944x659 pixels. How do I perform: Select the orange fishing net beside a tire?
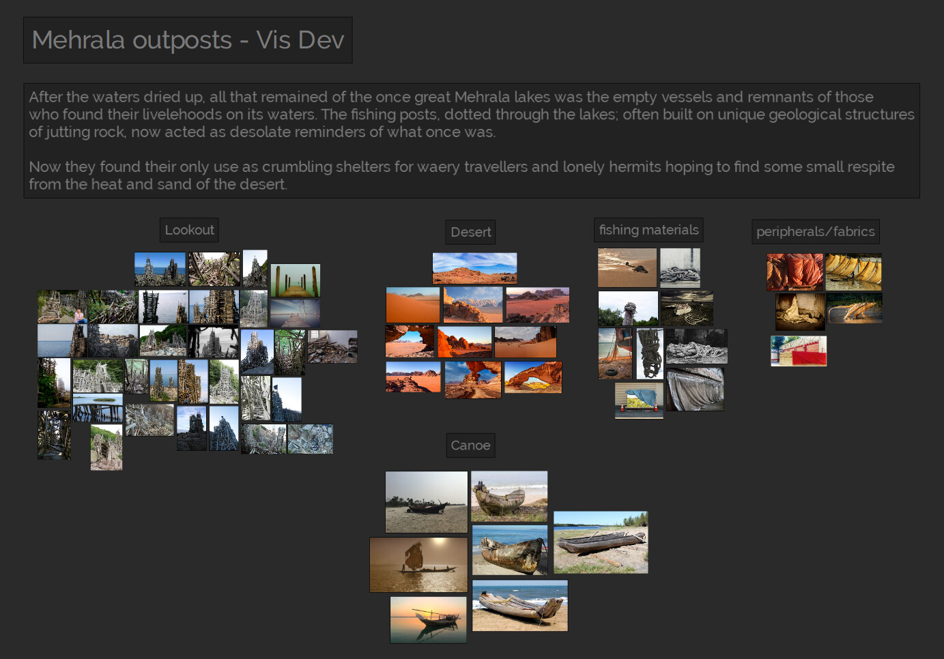click(x=615, y=353)
